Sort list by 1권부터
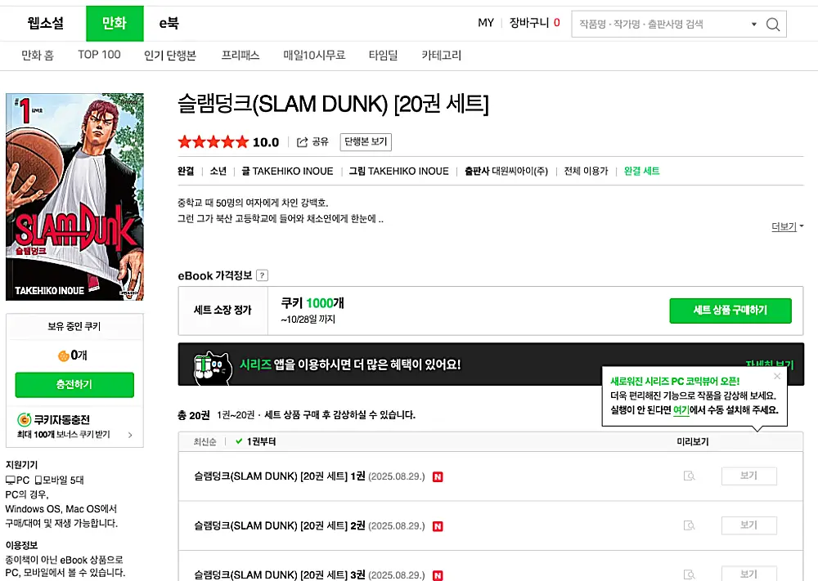 [255, 442]
